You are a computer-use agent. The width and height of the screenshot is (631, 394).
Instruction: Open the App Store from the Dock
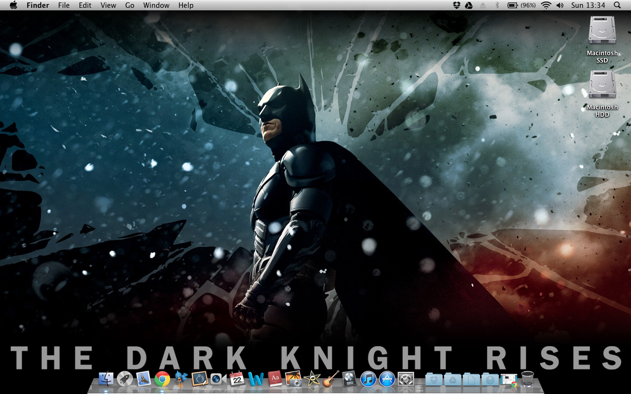point(387,379)
